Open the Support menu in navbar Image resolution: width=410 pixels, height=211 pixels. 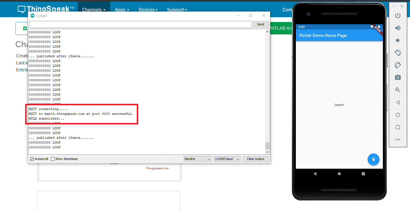(177, 10)
